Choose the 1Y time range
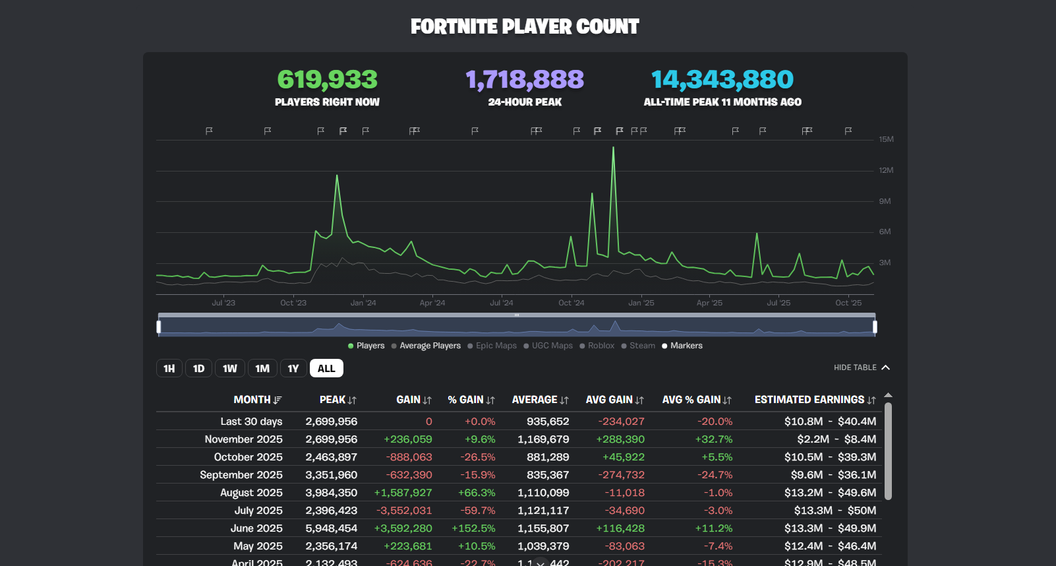 click(293, 368)
